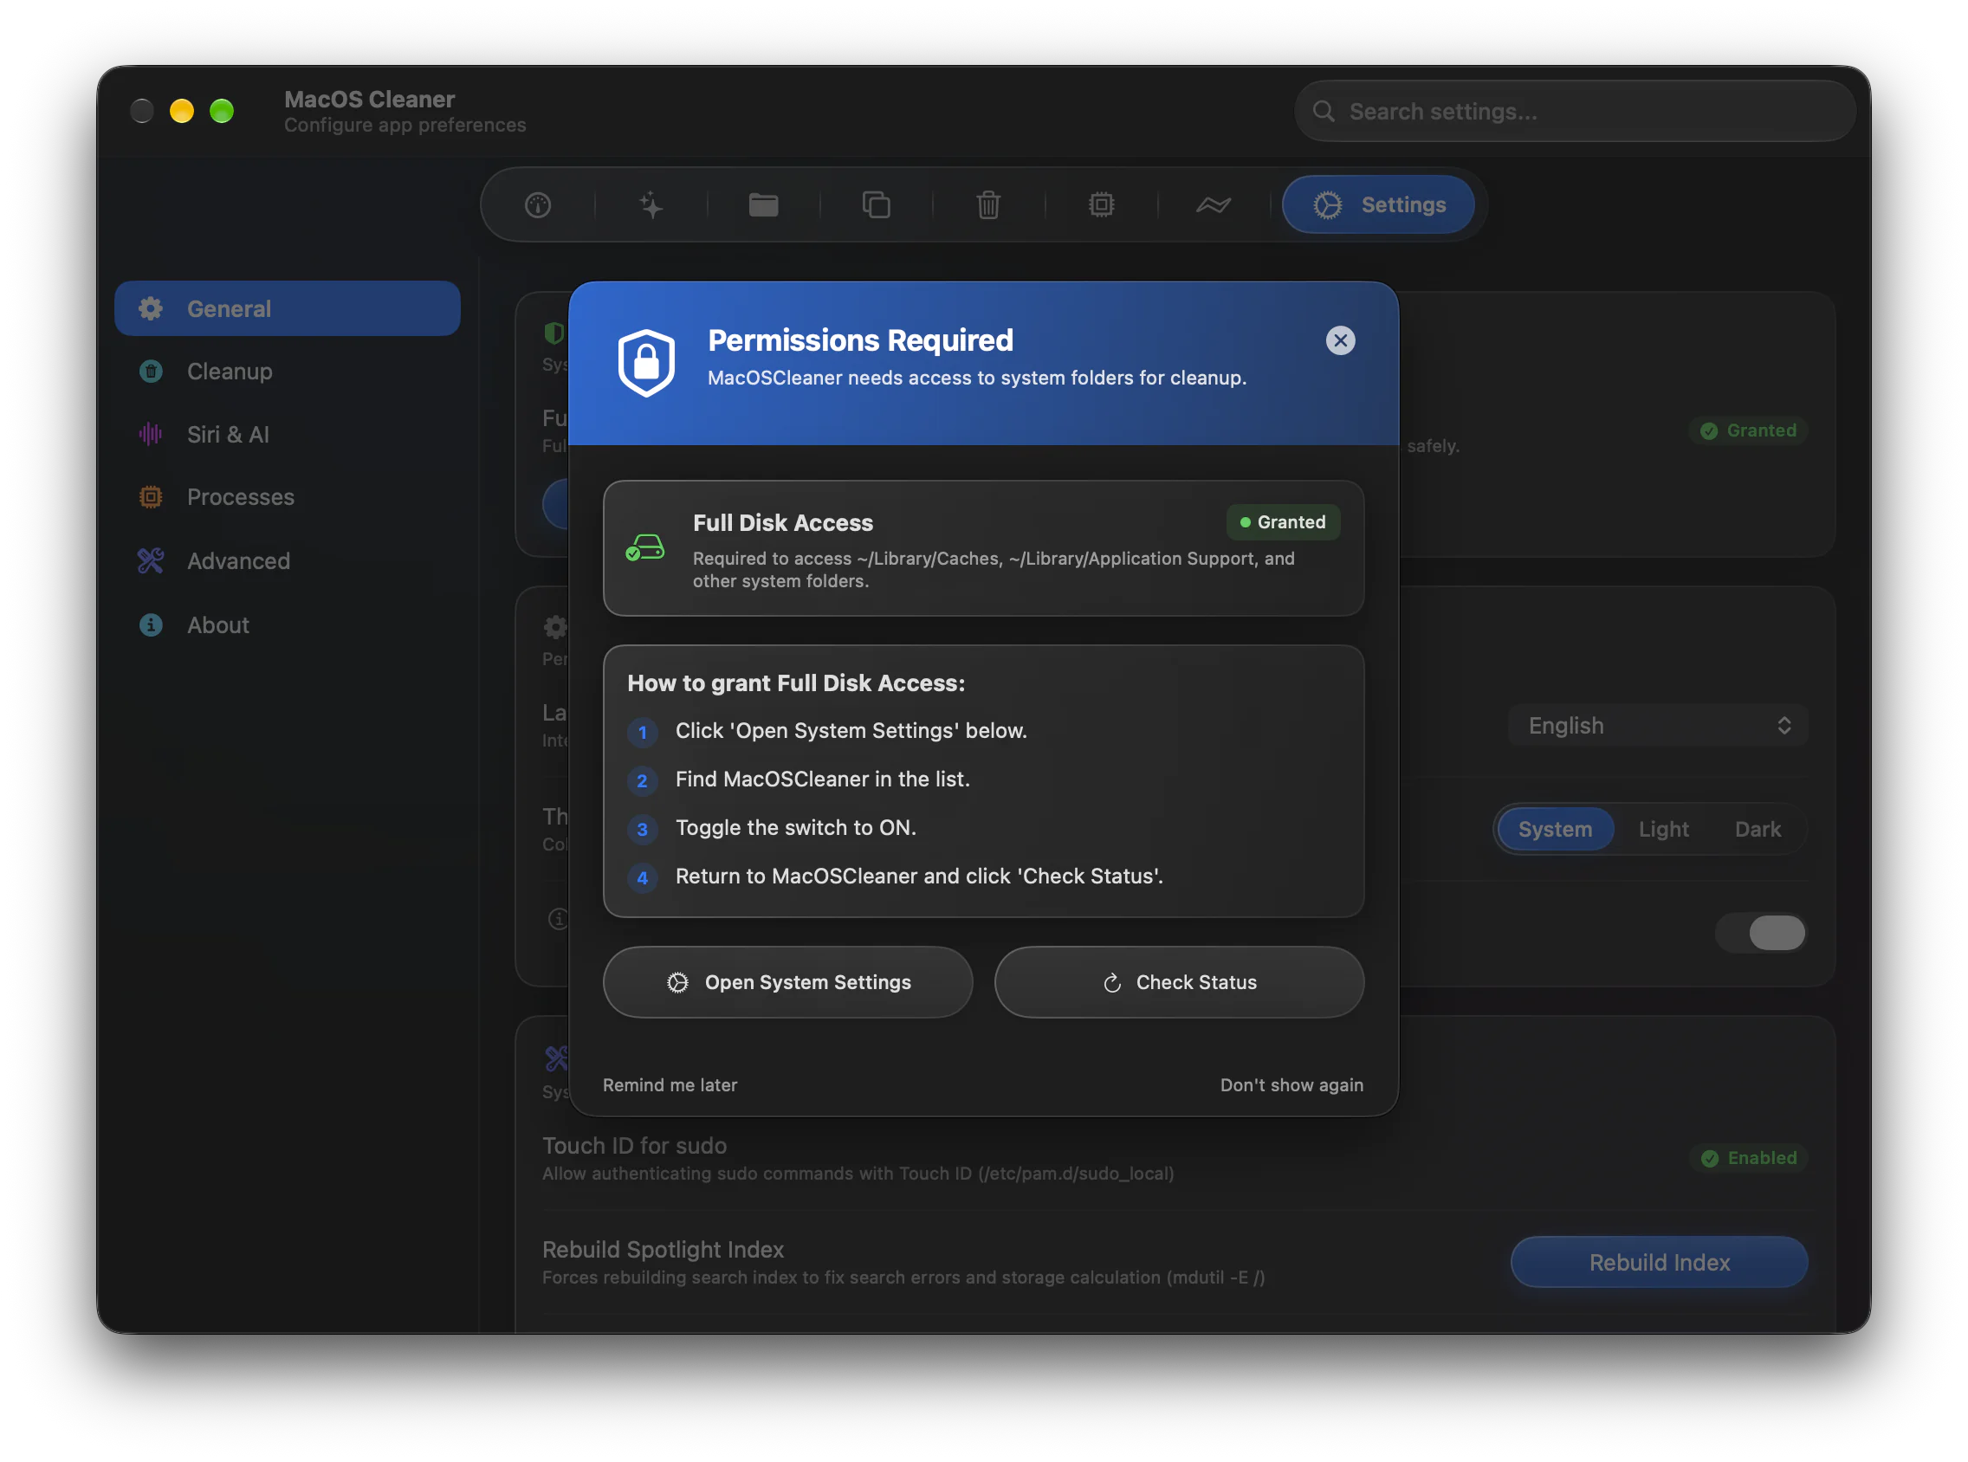Click the step 'Toggle the switch to ON.'
The height and width of the screenshot is (1462, 1968).
[795, 827]
